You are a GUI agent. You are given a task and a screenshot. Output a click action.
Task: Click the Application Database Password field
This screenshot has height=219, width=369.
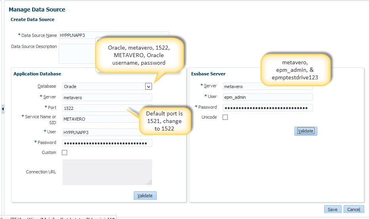click(107, 143)
